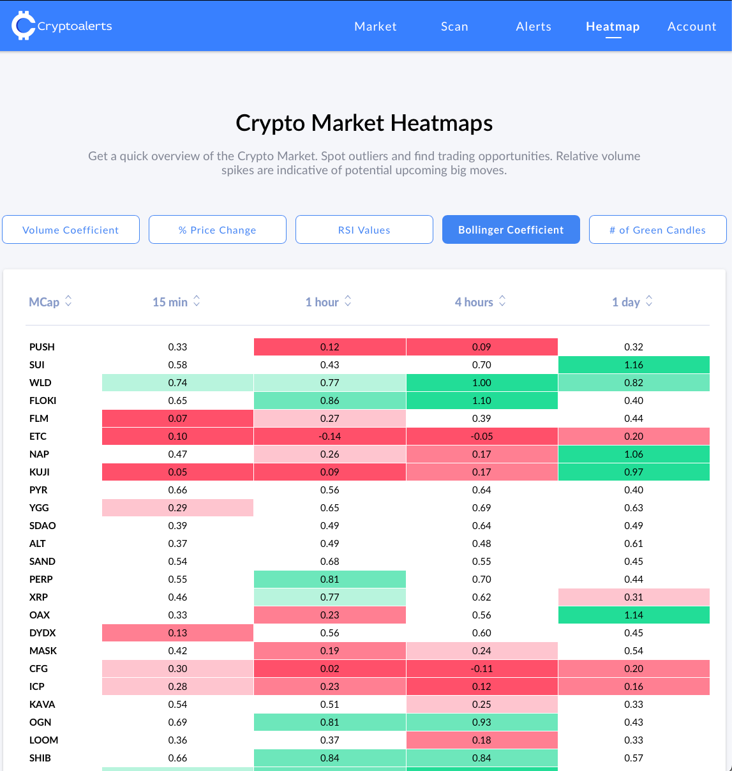Go to the Scan menu item
The height and width of the screenshot is (771, 732).
[454, 26]
